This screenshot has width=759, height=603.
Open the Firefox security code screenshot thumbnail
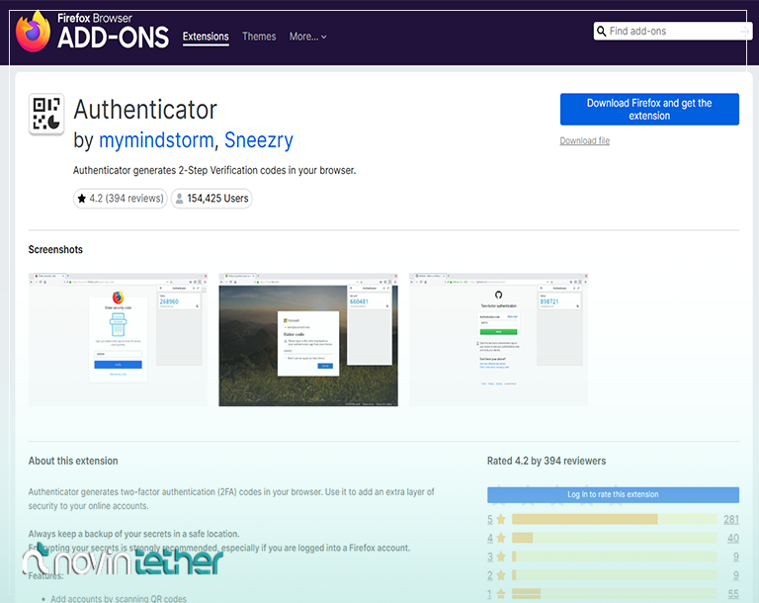click(119, 340)
